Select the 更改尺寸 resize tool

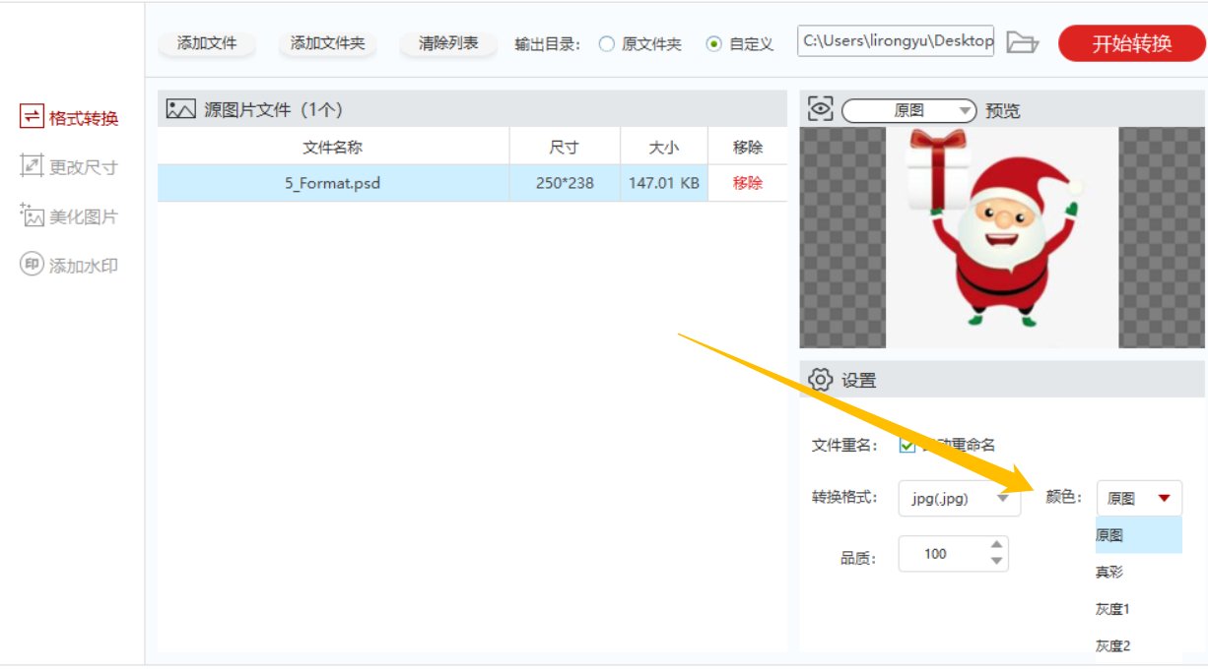pos(68,165)
